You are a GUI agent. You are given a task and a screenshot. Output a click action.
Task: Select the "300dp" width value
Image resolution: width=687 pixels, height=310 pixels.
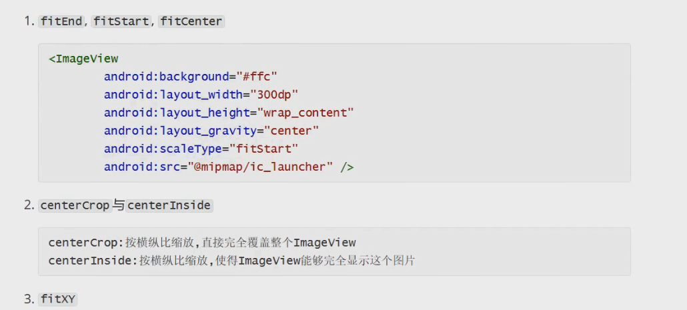pyautogui.click(x=272, y=95)
